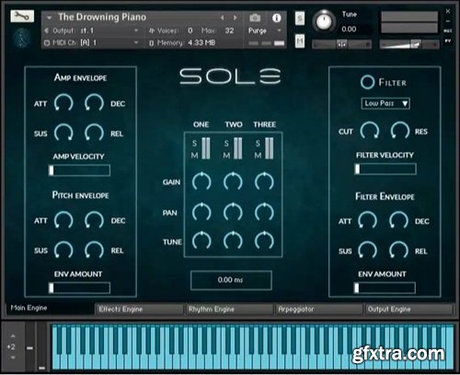Go to previous instrument with left arrow
Screen dimensions: 460x375
coord(223,18)
